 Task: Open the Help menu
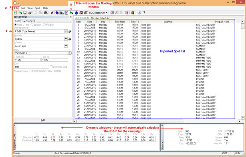46,8
